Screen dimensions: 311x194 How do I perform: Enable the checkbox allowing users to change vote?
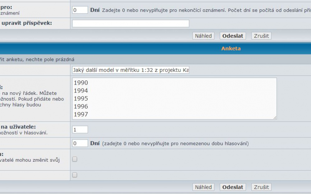(x=75, y=159)
